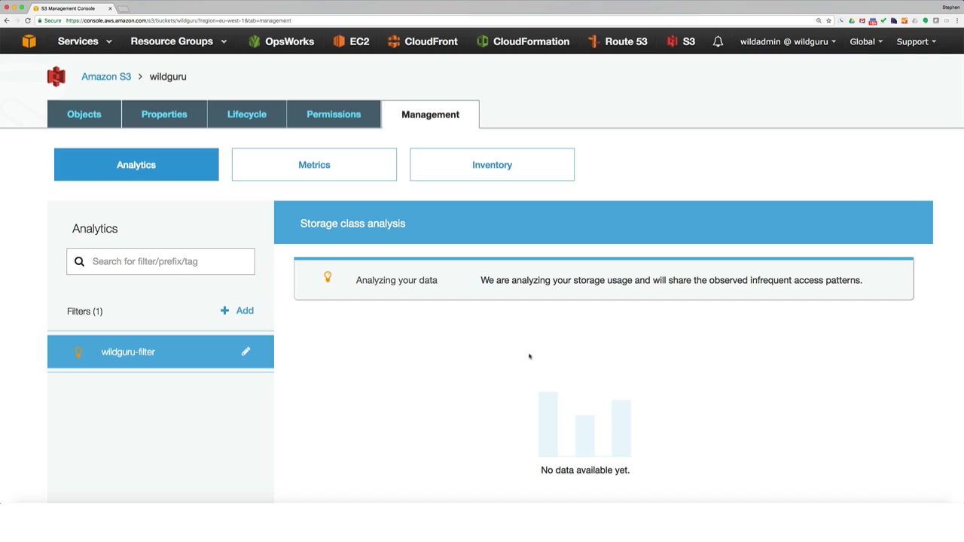The image size is (964, 542).
Task: Open the OpsWorks shortcut icon
Action: point(254,41)
